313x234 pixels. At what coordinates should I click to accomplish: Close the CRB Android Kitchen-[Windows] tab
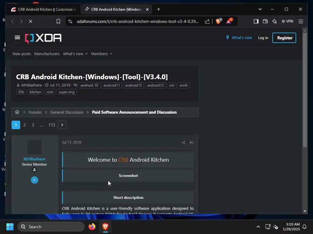tap(147, 9)
